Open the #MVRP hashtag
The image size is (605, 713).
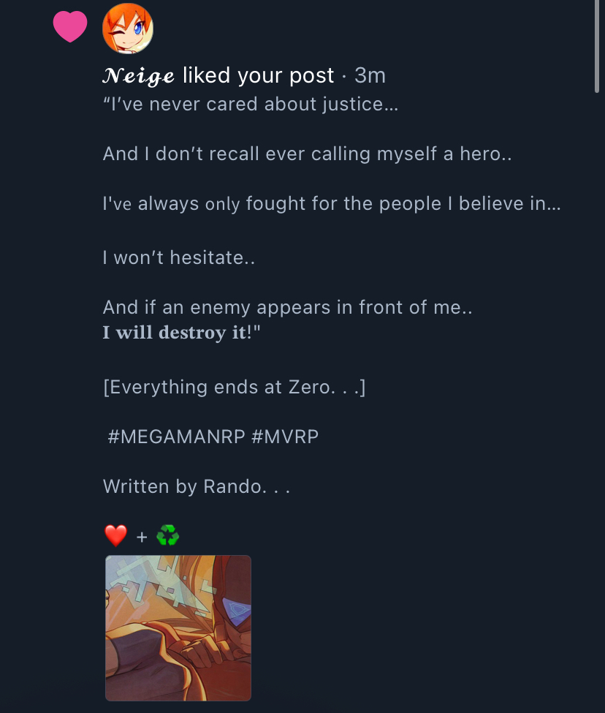click(x=285, y=437)
